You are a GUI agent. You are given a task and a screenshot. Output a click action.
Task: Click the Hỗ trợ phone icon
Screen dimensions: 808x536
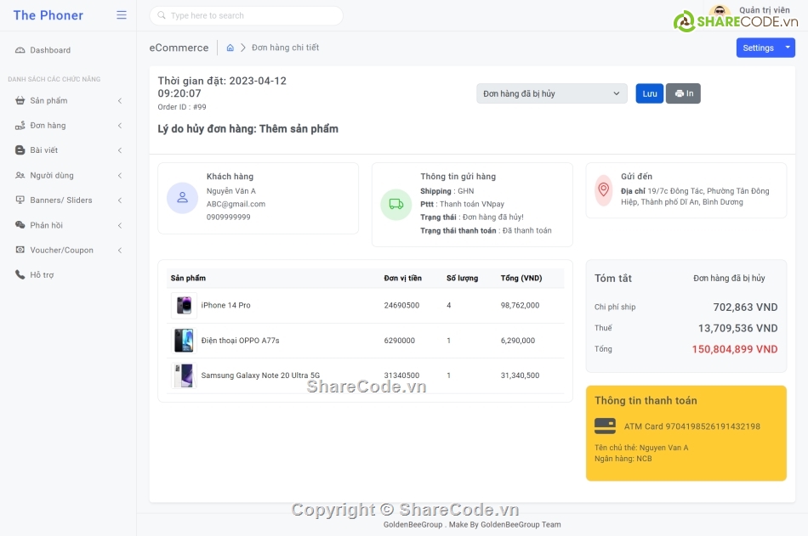[20, 274]
